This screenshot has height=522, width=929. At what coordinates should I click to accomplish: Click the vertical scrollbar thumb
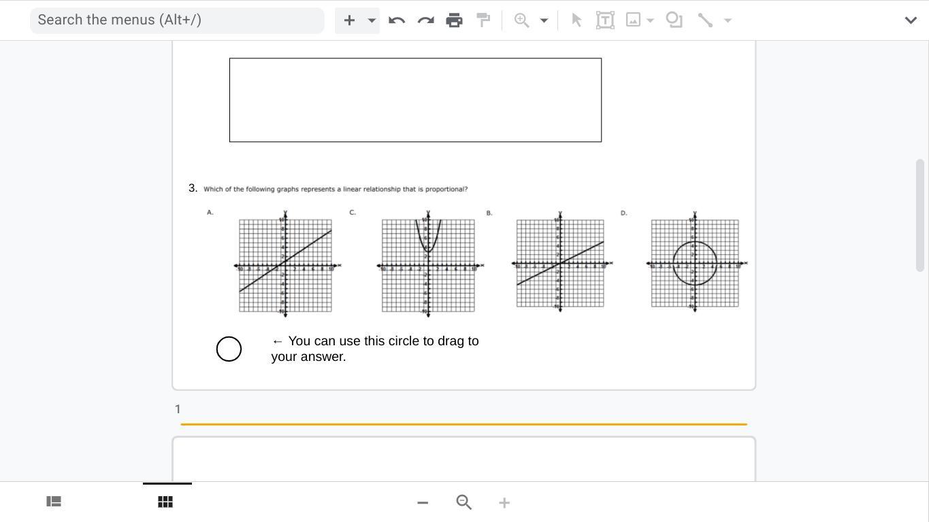(x=920, y=215)
